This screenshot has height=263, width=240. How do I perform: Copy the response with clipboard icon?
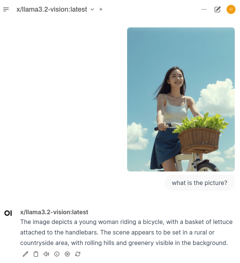coord(36,254)
